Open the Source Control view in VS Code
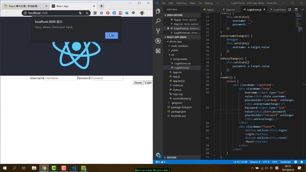306x172 pixels. click(x=158, y=31)
